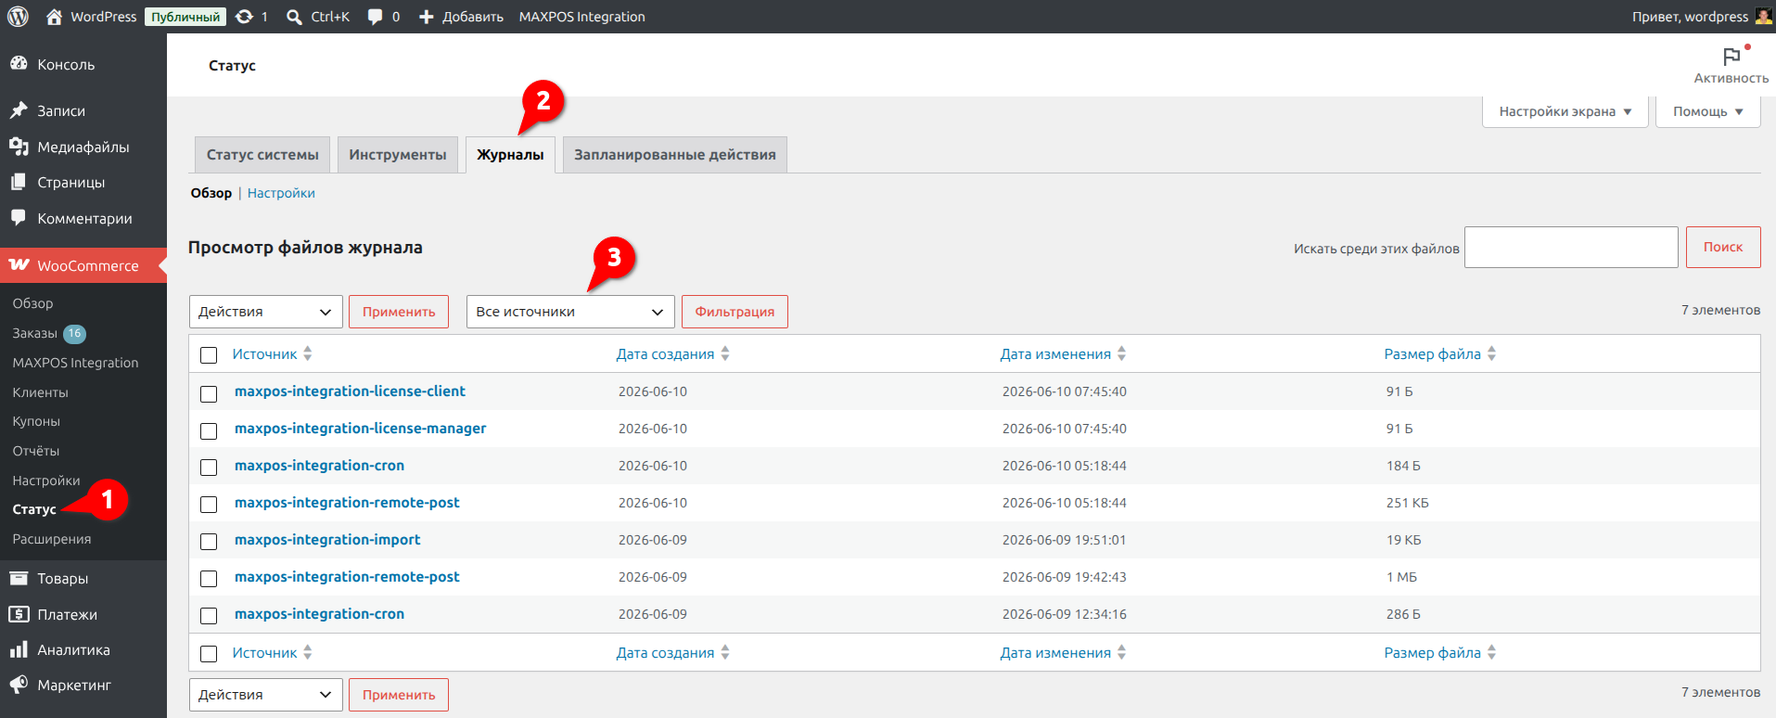Click the Комментарии sidebar icon

click(x=19, y=218)
